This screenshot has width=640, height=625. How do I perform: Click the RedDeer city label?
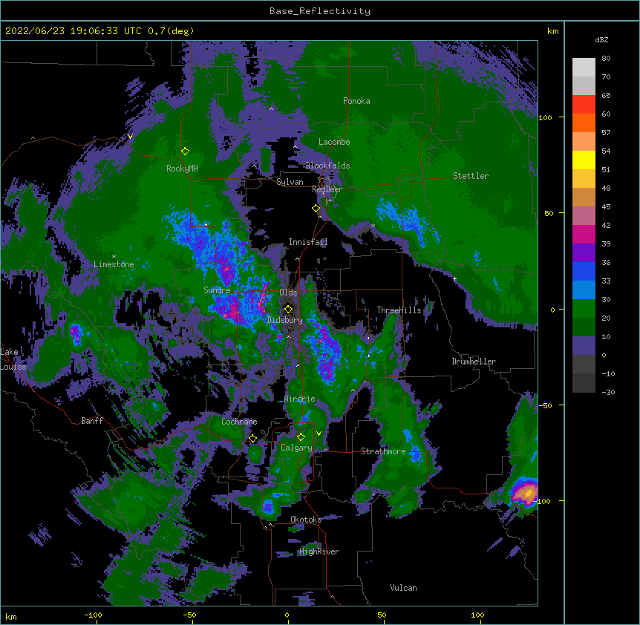[327, 189]
